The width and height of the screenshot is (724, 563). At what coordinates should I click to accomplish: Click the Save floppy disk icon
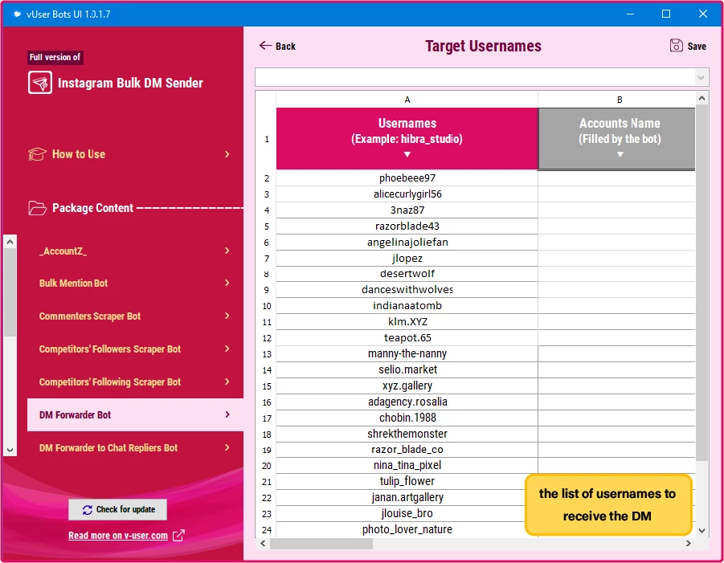pyautogui.click(x=676, y=46)
